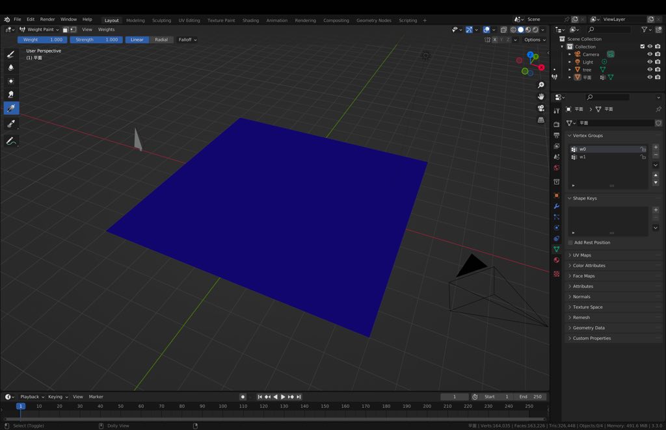Hide the tree object in the outliner
This screenshot has height=430, width=666.
tap(648, 70)
